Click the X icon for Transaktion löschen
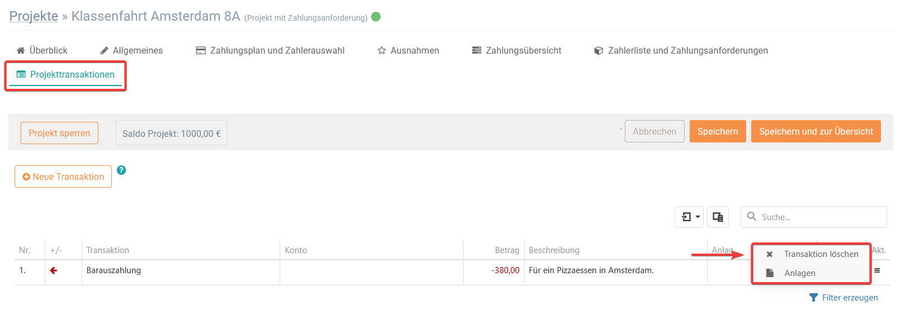900x324 pixels. pyautogui.click(x=770, y=254)
